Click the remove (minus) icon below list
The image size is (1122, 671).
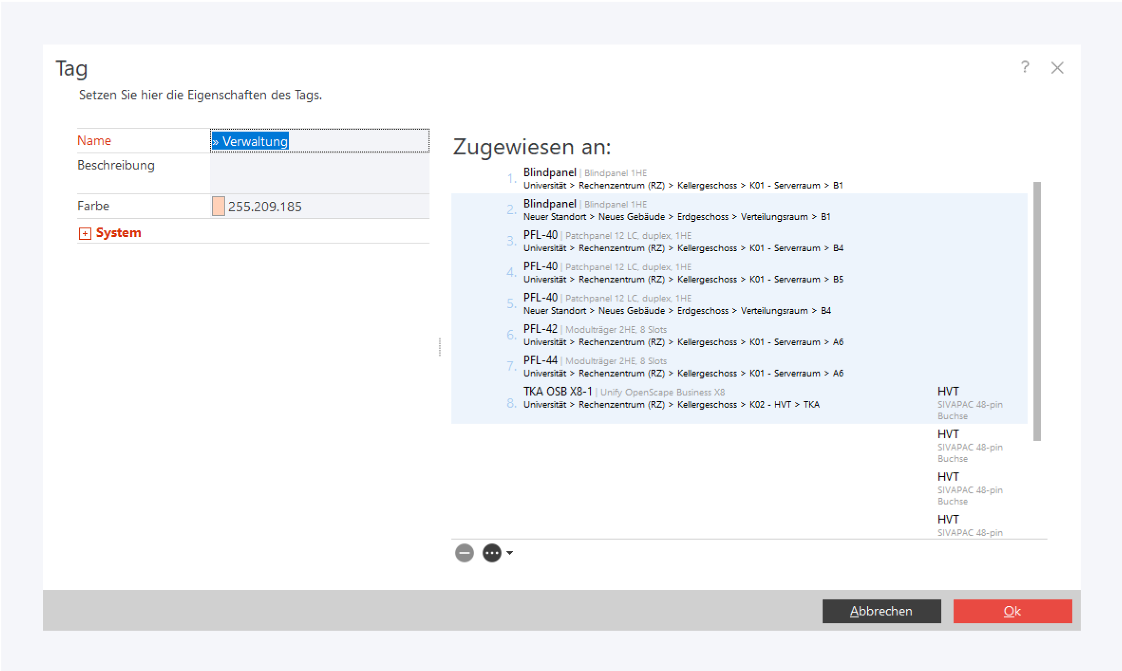point(464,553)
